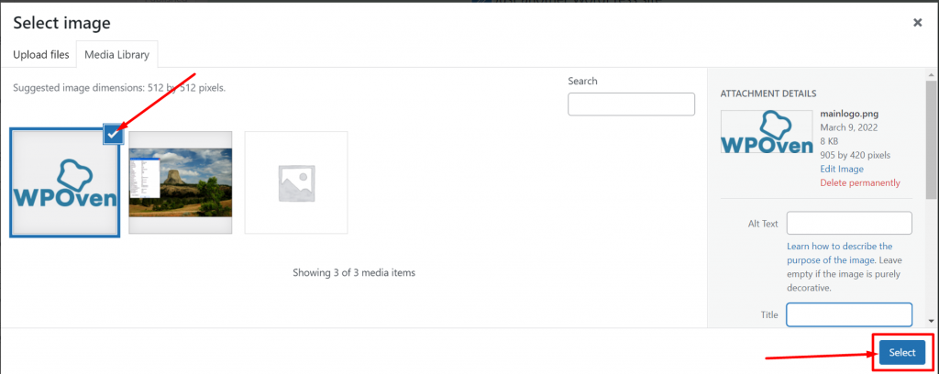Uncheck the selected WPOven image checkmark

113,134
